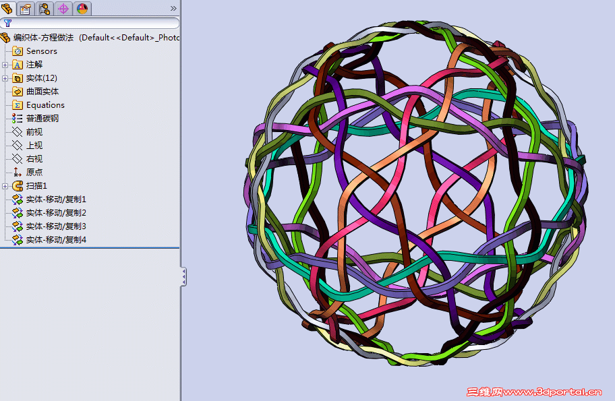This screenshot has width=615, height=401.
Task: Expand the 实体(12) solid bodies folder
Action: 5,78
